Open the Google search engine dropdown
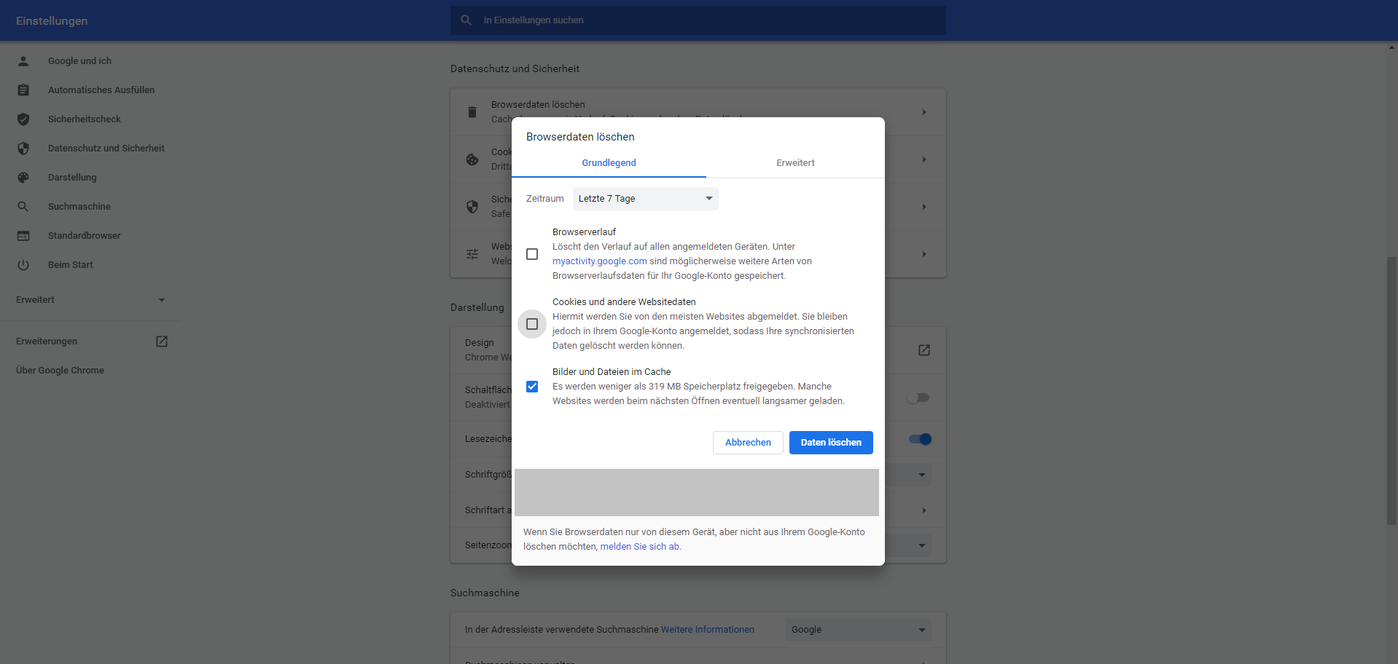1398x664 pixels. 858,630
